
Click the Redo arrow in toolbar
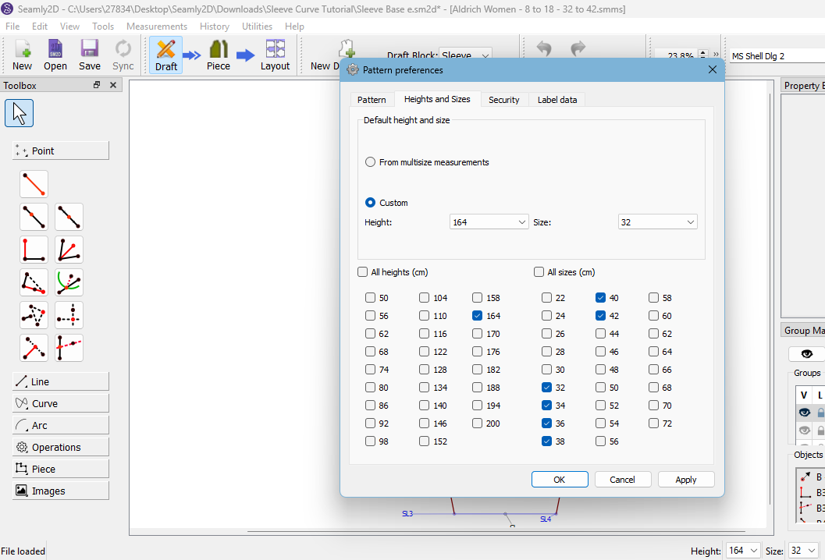coord(578,49)
